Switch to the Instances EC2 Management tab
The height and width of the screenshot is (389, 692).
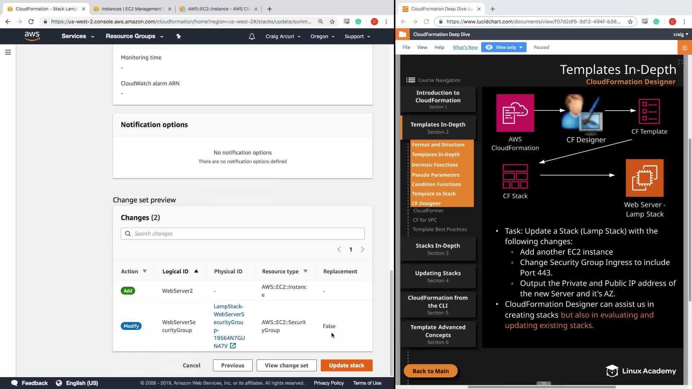[131, 9]
